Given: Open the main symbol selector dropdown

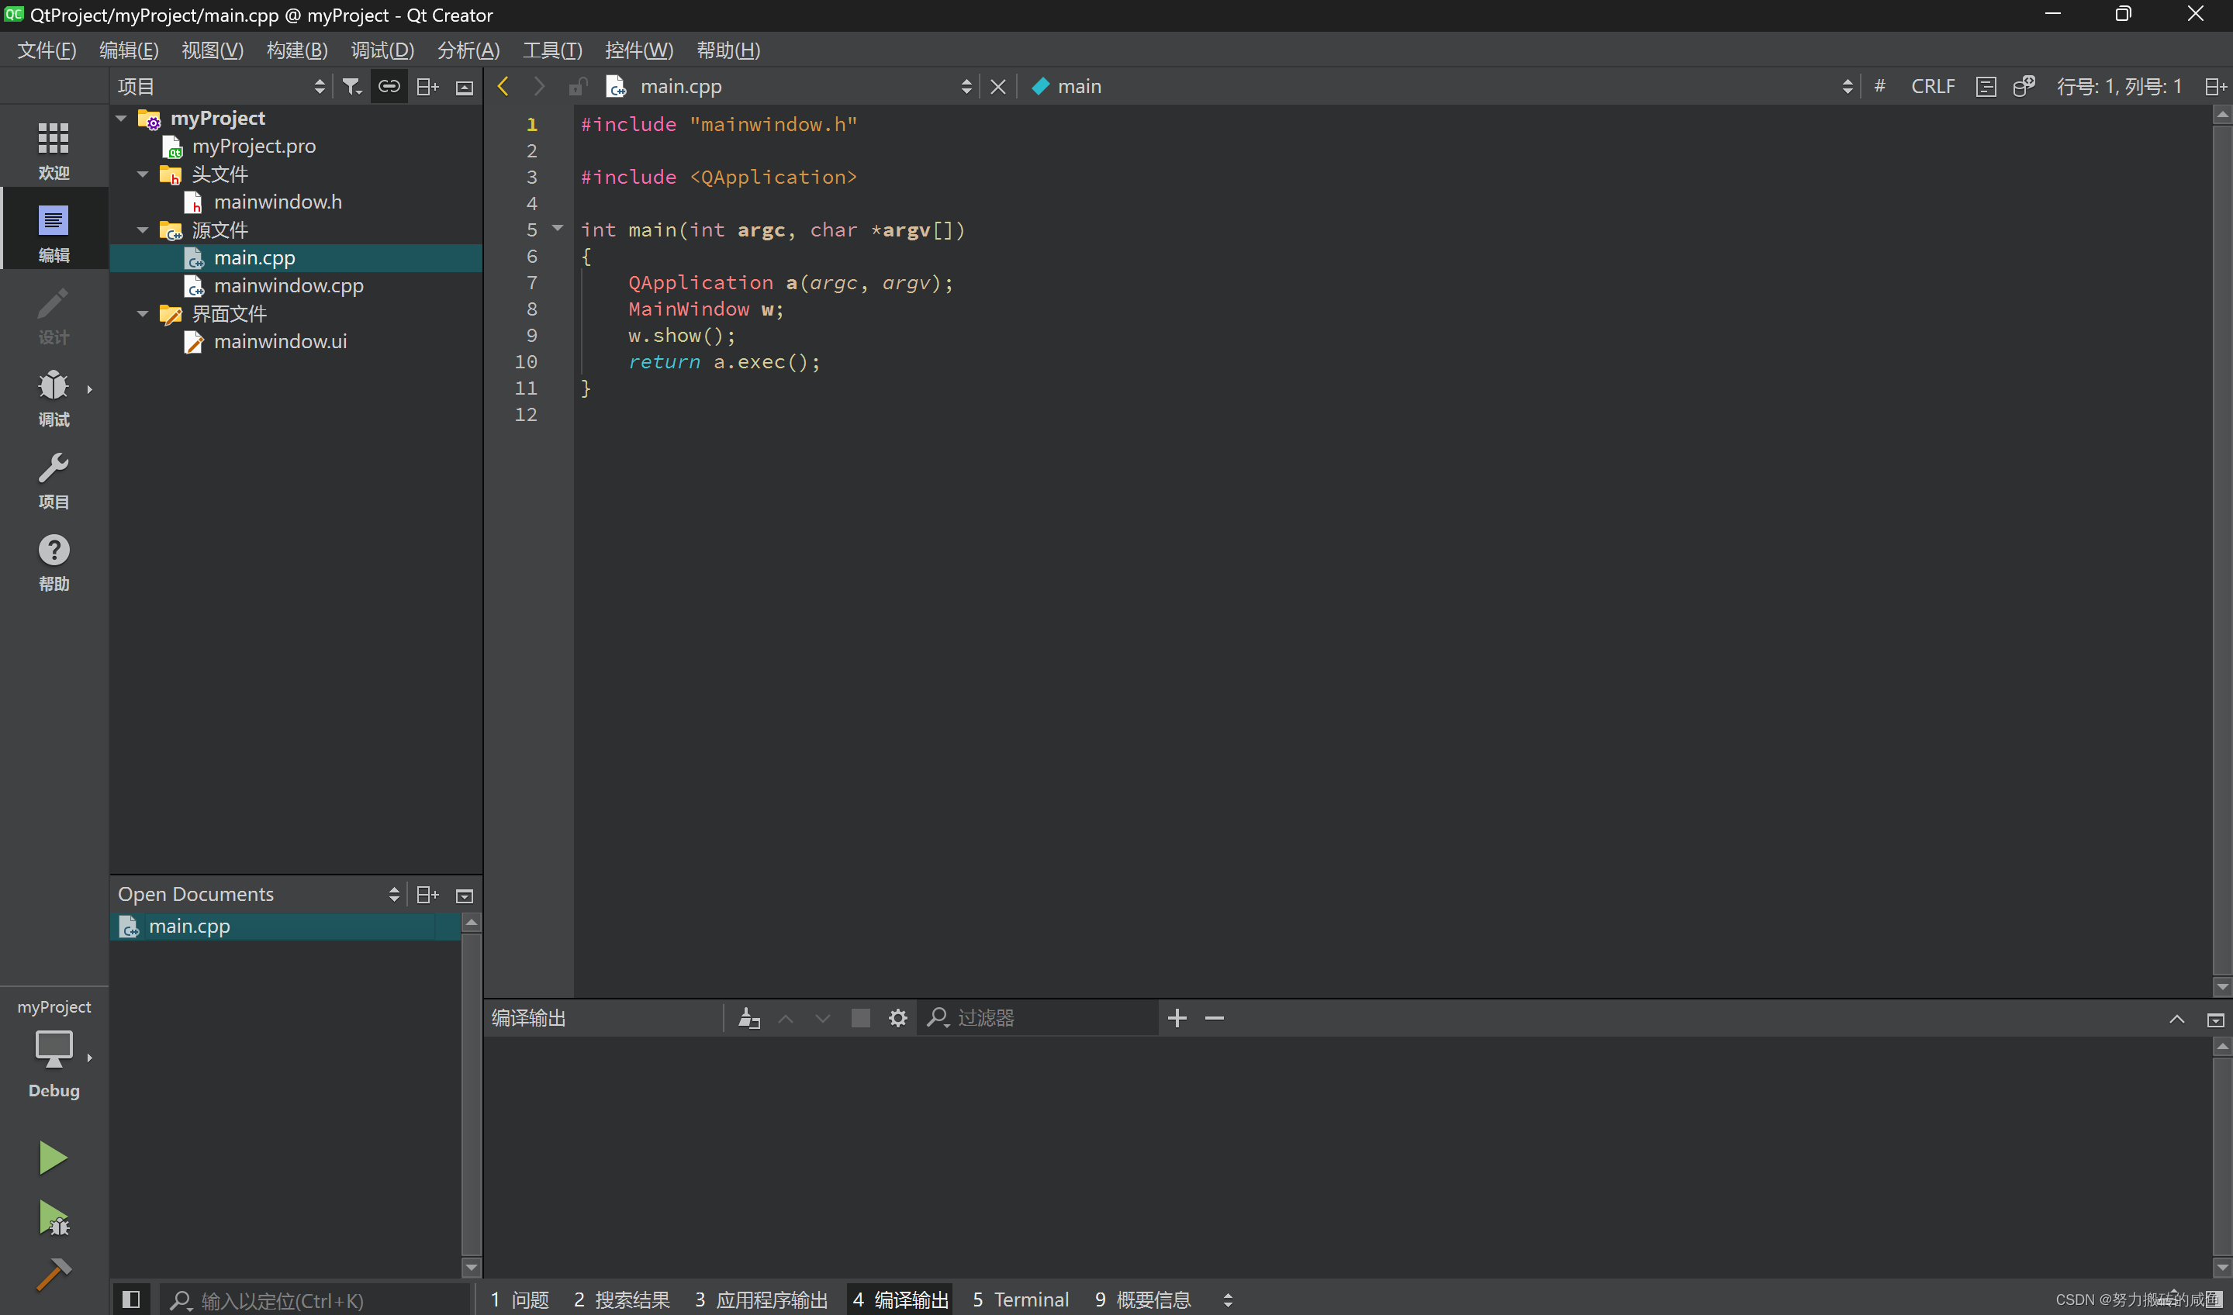Looking at the screenshot, I should (1847, 86).
